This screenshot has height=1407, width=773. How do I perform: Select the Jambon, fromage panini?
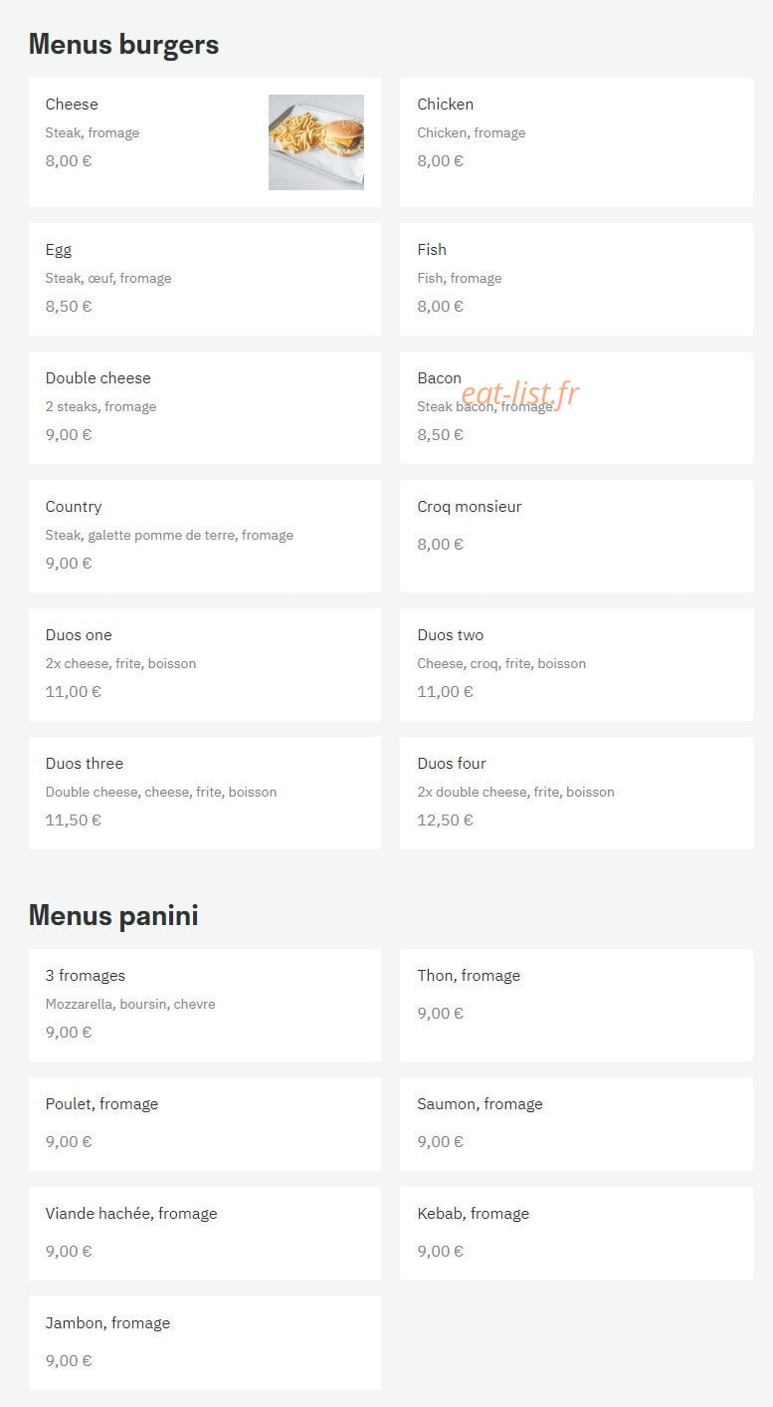[x=205, y=1343]
